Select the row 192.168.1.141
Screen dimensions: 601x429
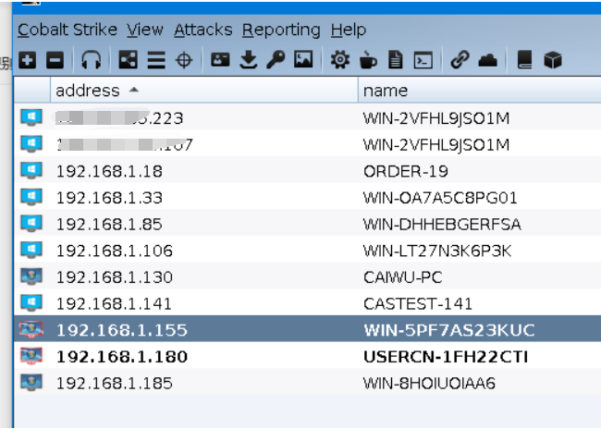307,303
